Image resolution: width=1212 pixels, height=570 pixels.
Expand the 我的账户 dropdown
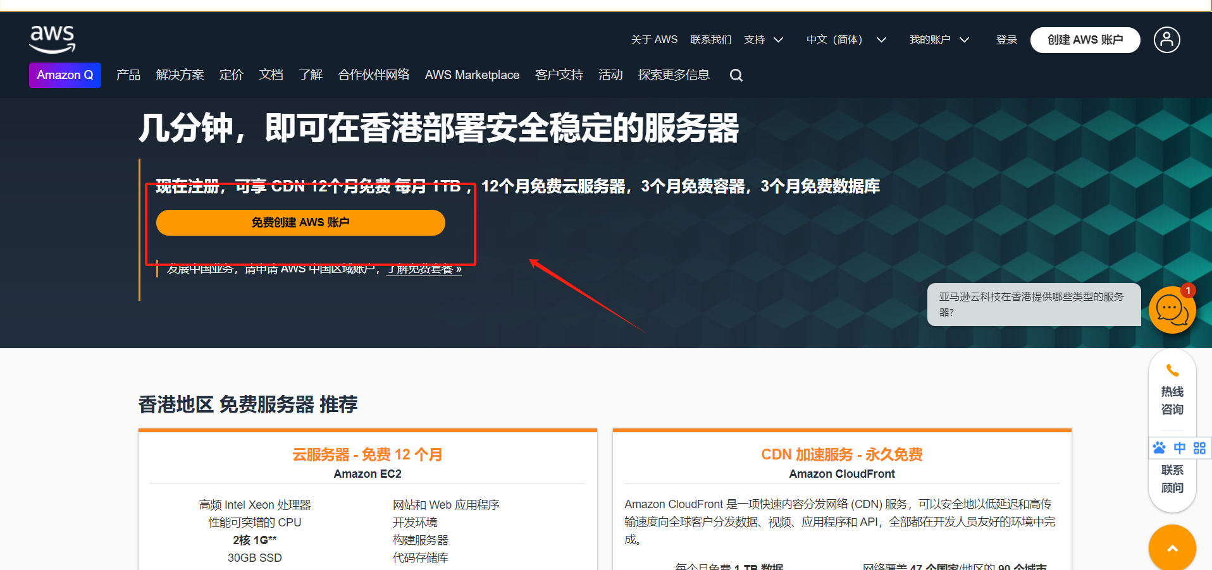coord(939,40)
